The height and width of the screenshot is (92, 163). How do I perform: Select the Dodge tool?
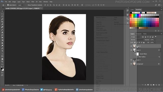click(x=2, y=45)
